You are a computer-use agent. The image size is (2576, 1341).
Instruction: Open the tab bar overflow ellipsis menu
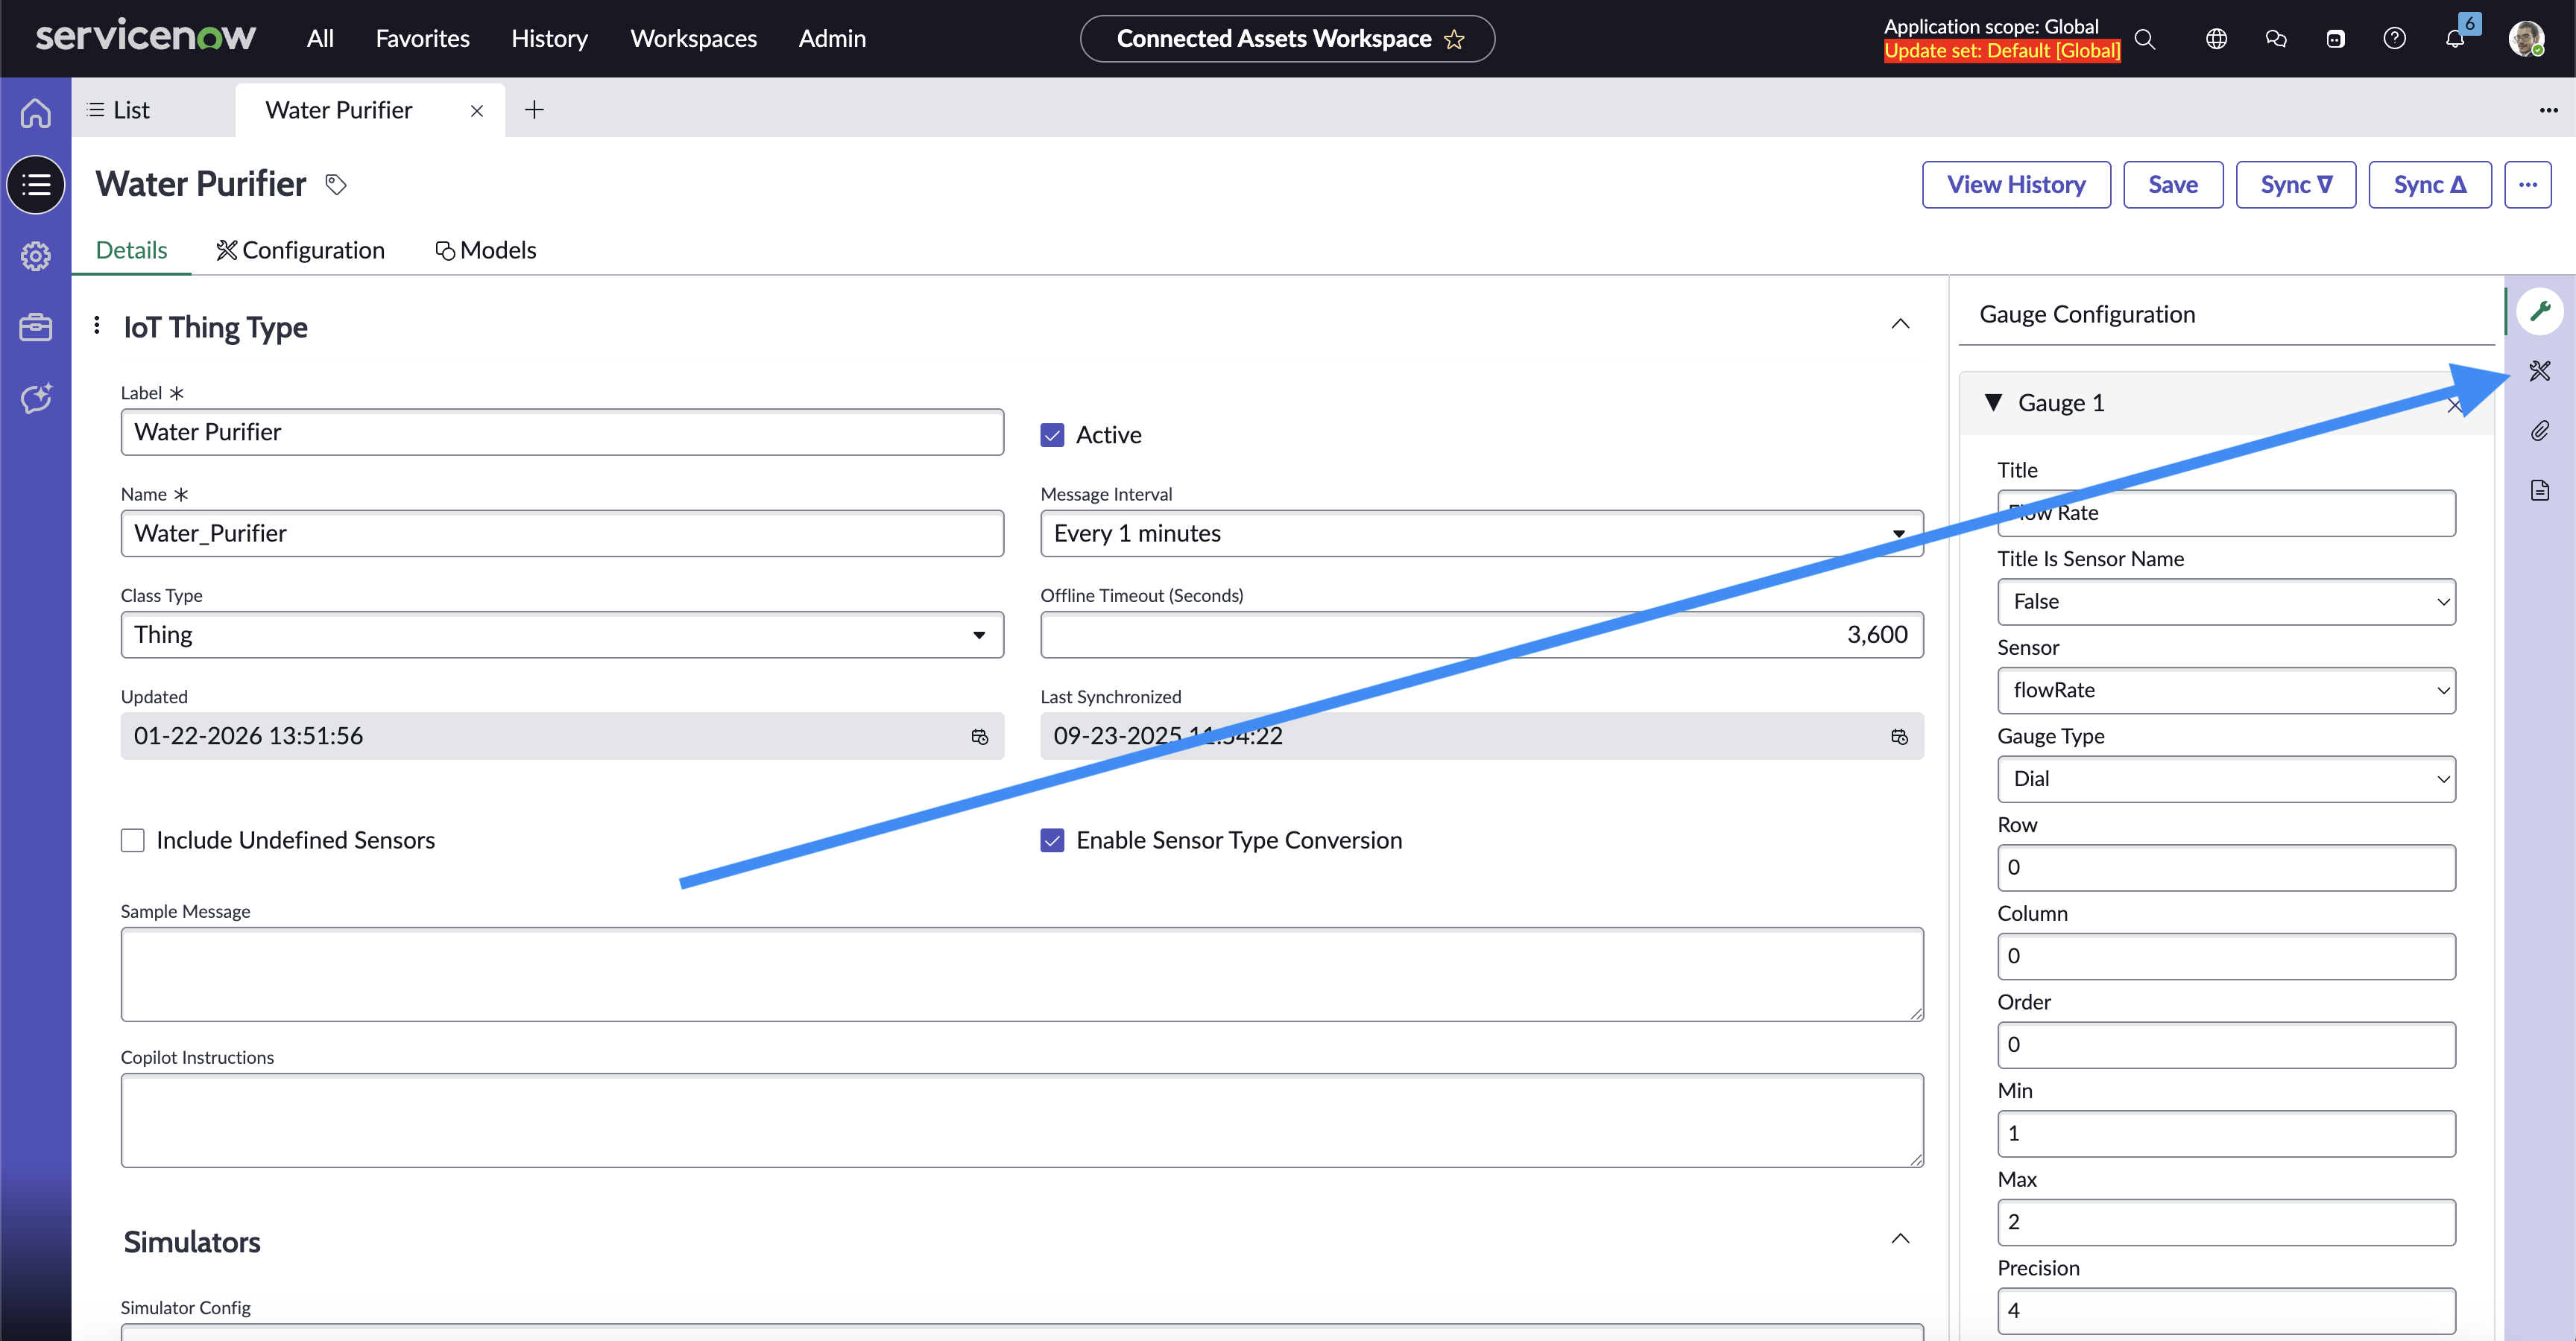(x=2548, y=110)
